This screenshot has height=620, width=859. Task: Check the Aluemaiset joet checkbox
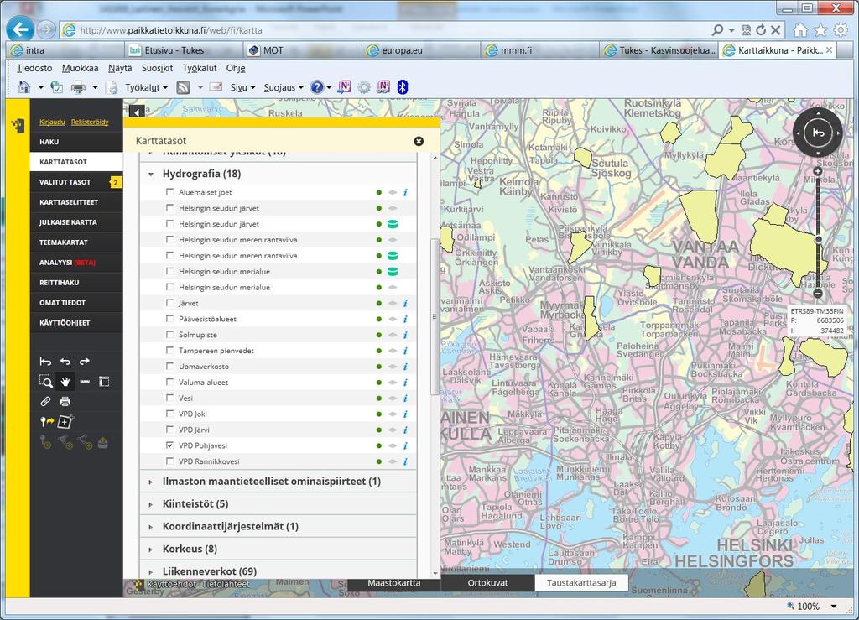point(169,192)
